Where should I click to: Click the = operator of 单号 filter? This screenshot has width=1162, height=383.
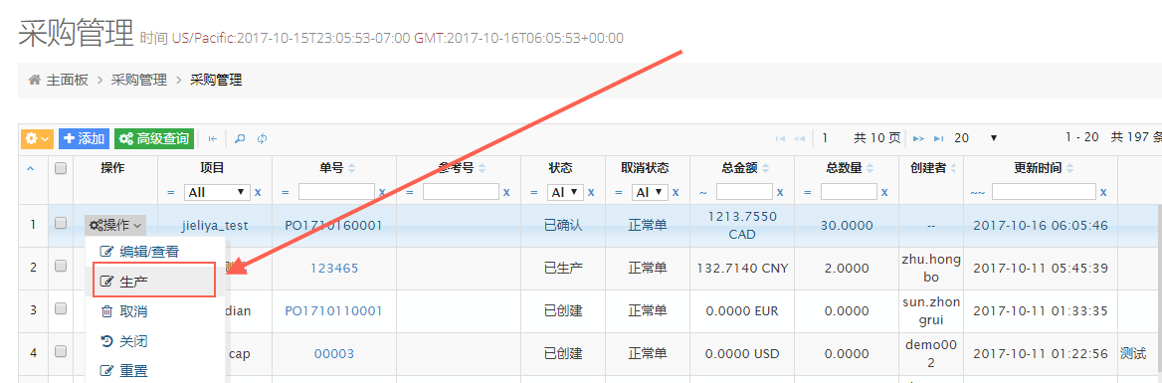287,193
